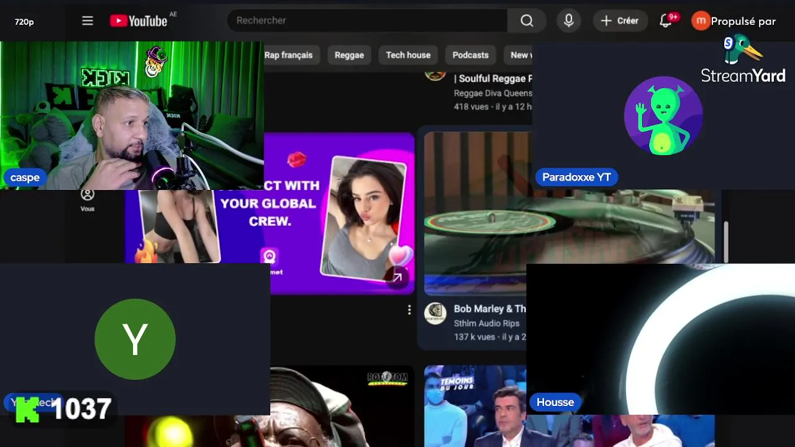Click the Housse name tag
Image resolution: width=795 pixels, height=447 pixels.
pyautogui.click(x=555, y=402)
